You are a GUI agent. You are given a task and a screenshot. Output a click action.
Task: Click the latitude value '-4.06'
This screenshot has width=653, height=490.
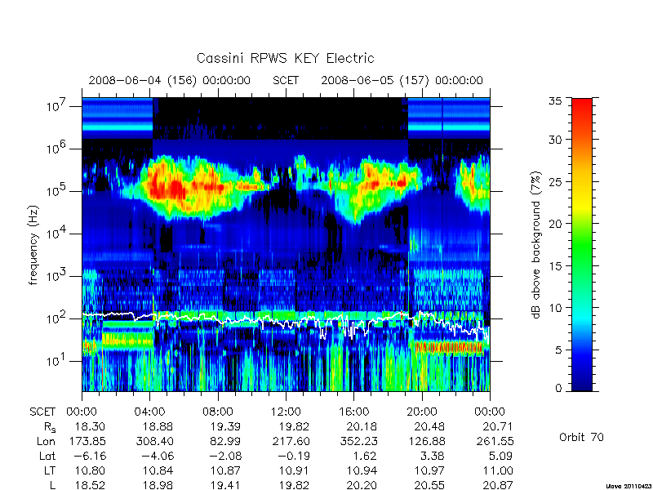point(158,456)
